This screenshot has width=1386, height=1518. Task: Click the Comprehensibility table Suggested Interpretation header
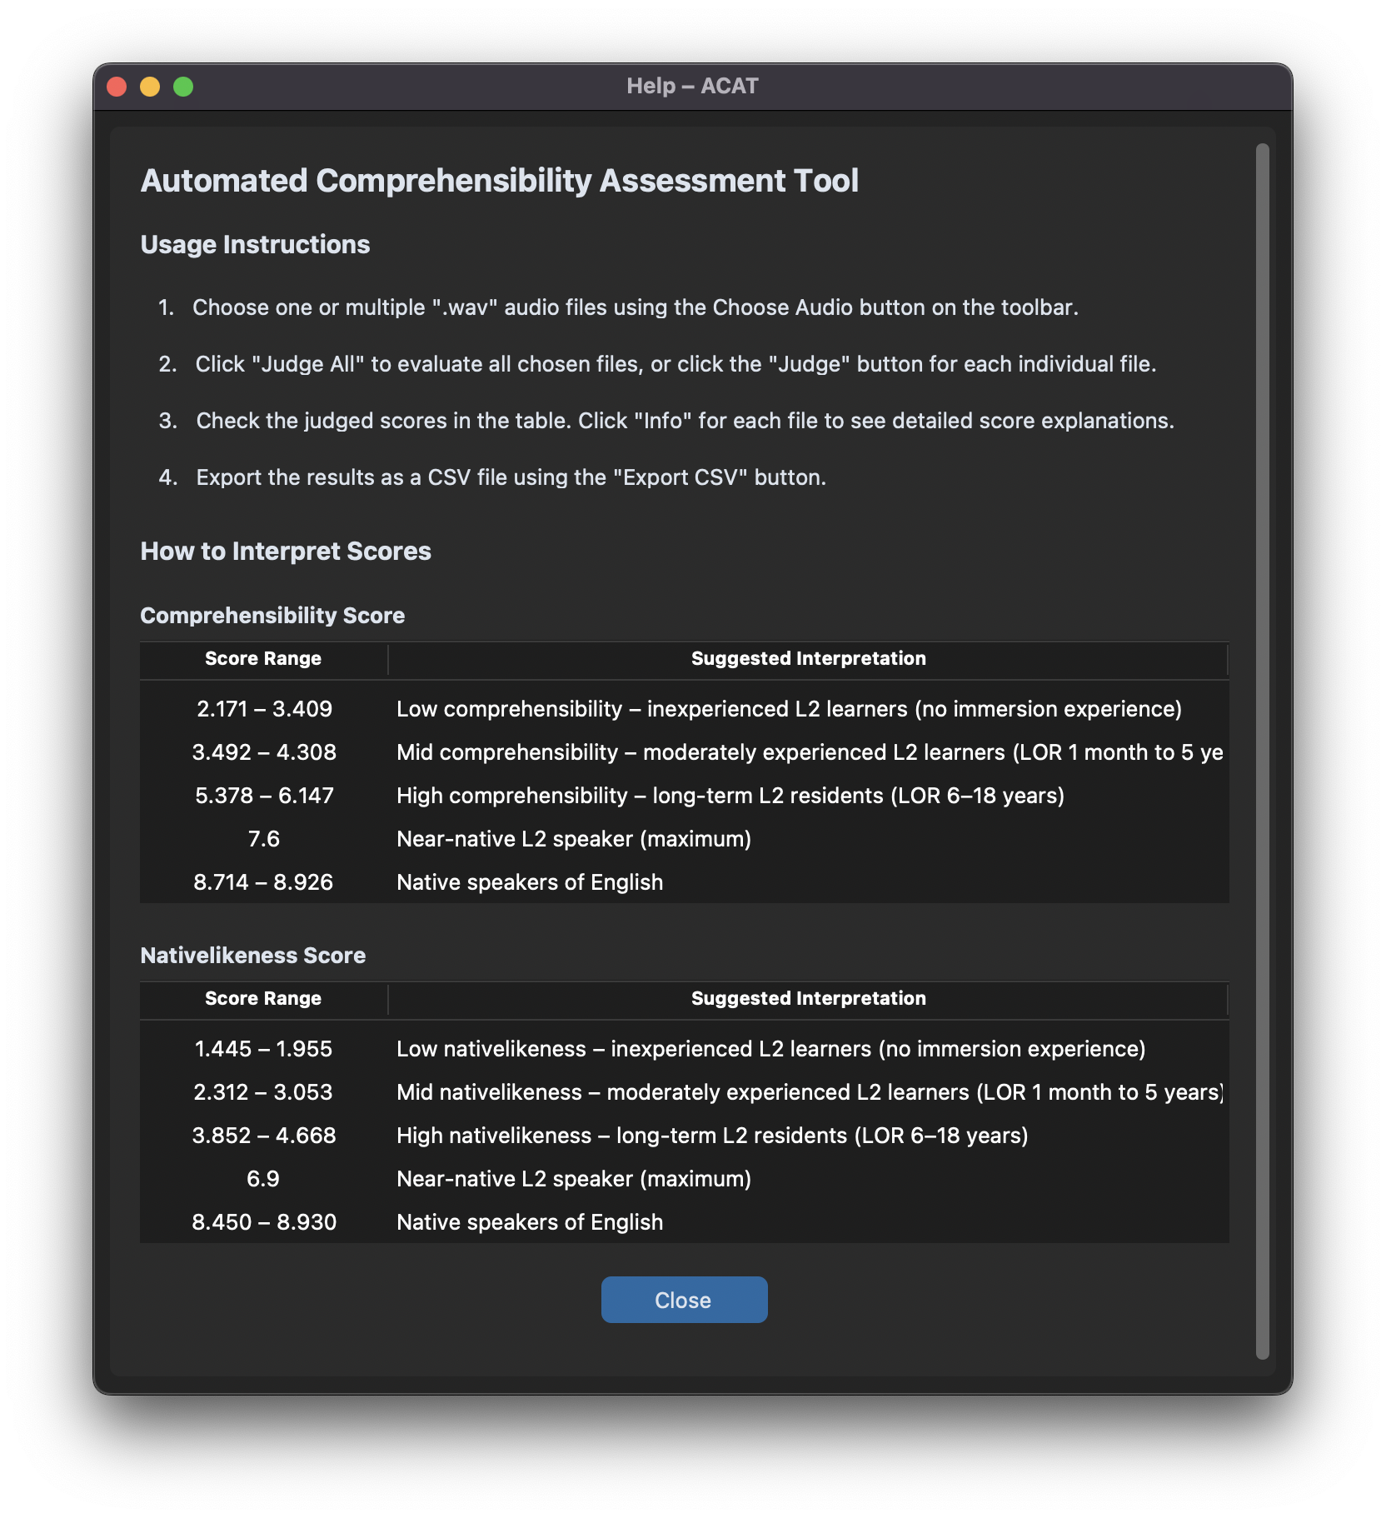tap(808, 658)
